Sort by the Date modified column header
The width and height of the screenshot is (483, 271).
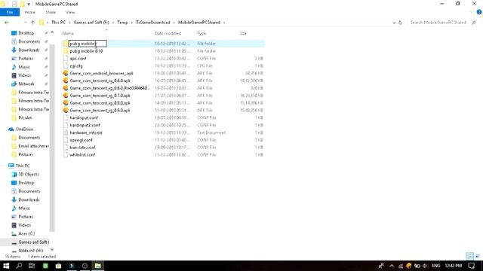pyautogui.click(x=168, y=33)
